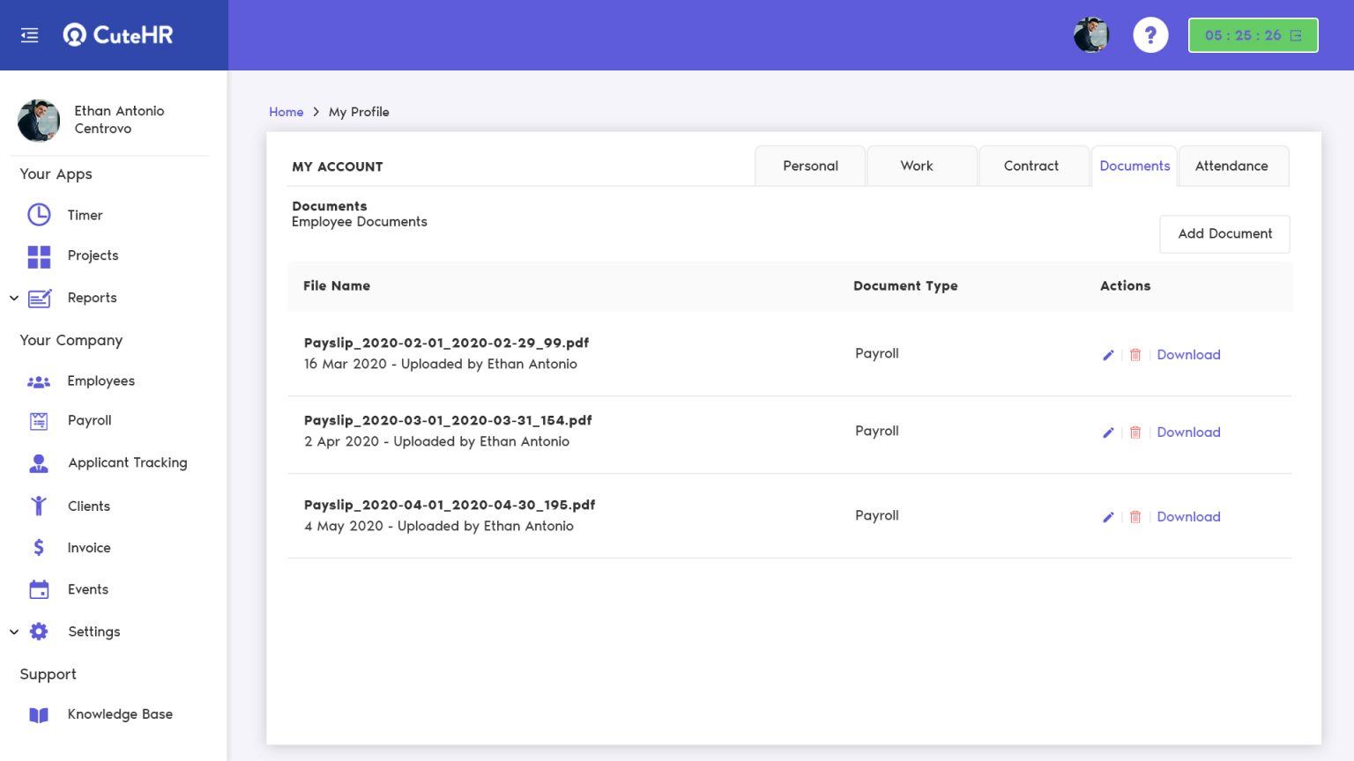
Task: Delete Payslip_2020-03-01_2020-03-31_154.pdf using trash icon
Action: click(1135, 432)
